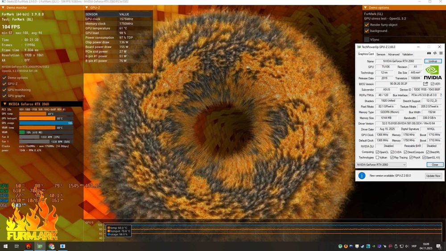Click the Memory Type GDDR6 (Micron) field
Screen dimensions: 446x251
click(x=389, y=112)
